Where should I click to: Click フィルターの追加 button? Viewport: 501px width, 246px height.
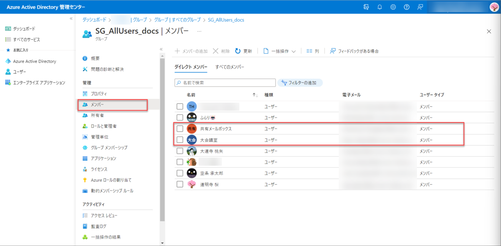click(300, 83)
